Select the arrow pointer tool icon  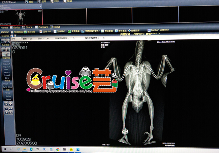[x=6, y=112]
